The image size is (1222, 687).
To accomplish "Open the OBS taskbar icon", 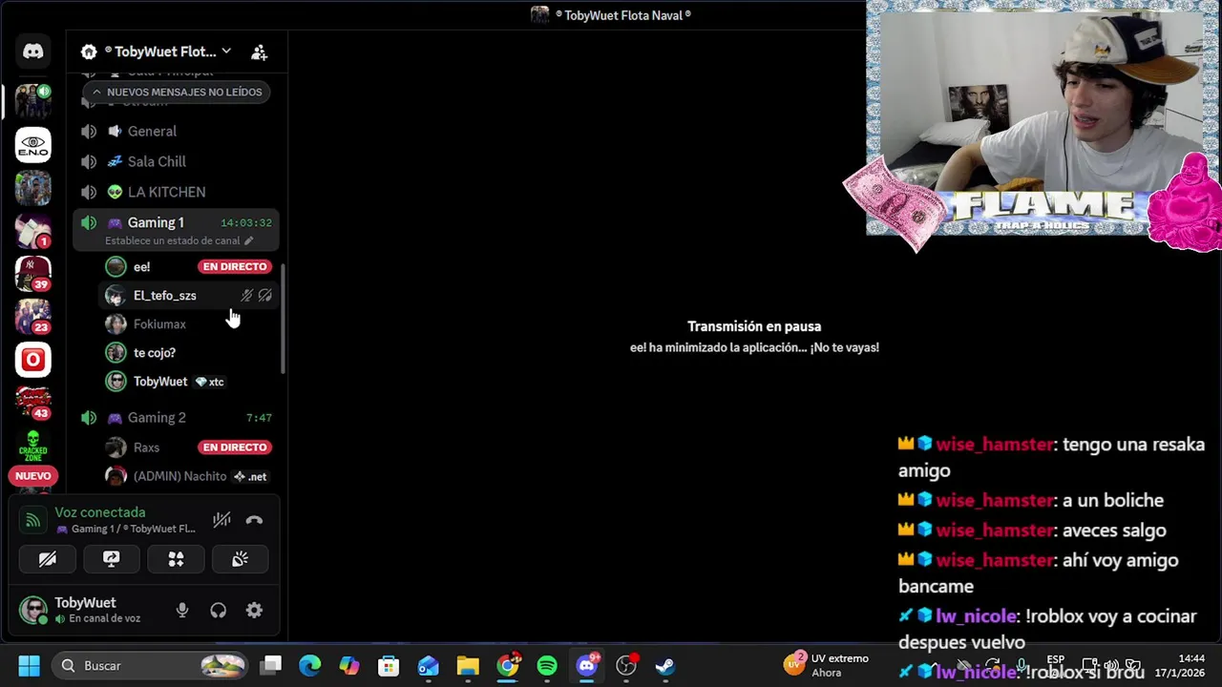I will point(626,666).
